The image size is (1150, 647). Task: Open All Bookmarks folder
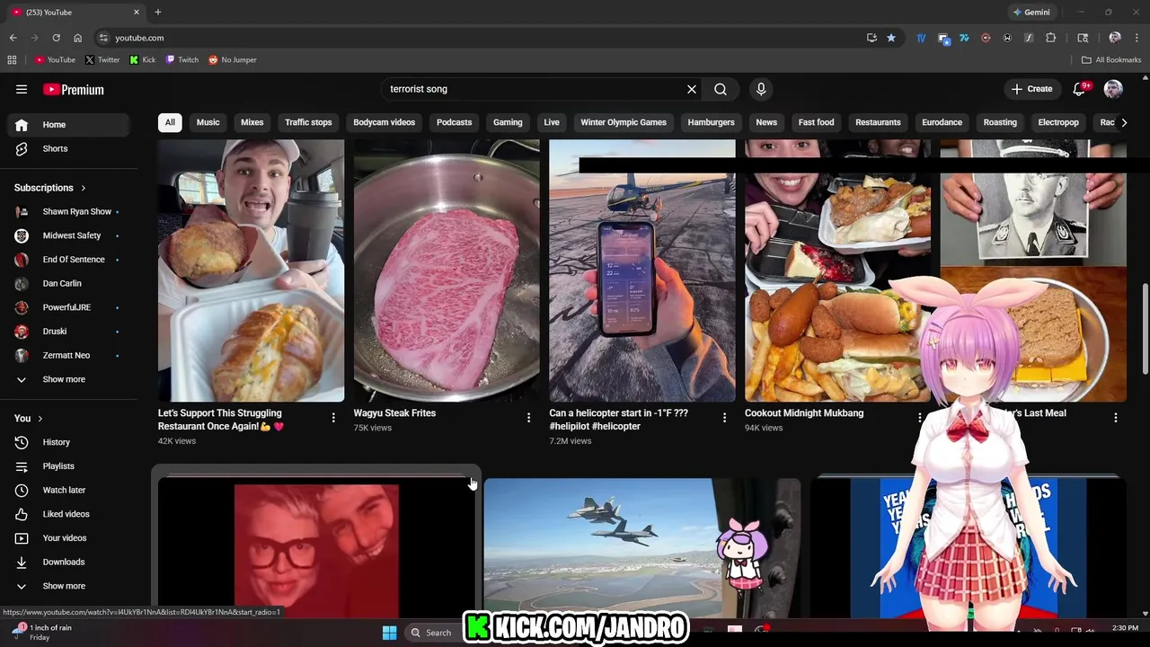tap(1110, 59)
